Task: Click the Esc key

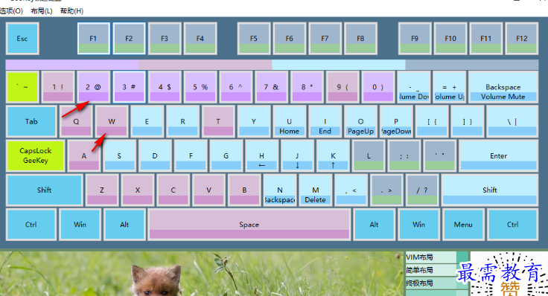Action: pos(22,39)
